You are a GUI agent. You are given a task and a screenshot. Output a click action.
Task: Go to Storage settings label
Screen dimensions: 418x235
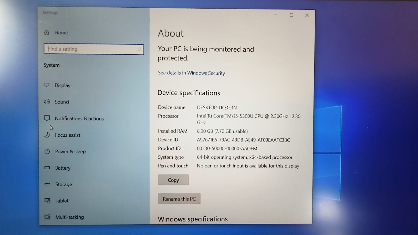[x=64, y=184]
